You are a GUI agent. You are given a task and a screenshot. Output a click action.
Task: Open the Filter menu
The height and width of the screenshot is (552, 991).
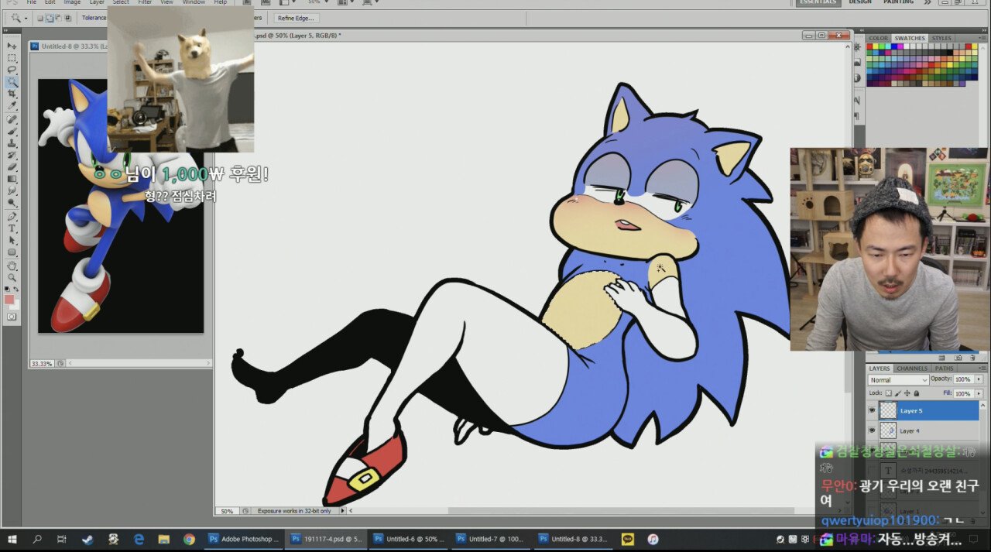(145, 2)
